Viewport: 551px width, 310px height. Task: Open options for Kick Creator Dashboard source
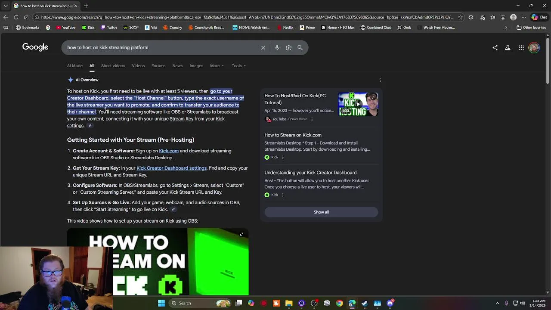pyautogui.click(x=282, y=195)
